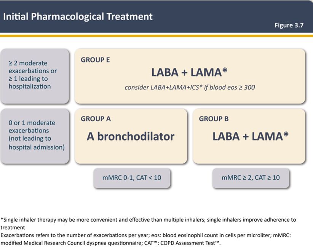Click the "mMRC ≥ 2, CAT ≥ 10" box
Viewport: 313px width, 248px height.
(x=251, y=178)
